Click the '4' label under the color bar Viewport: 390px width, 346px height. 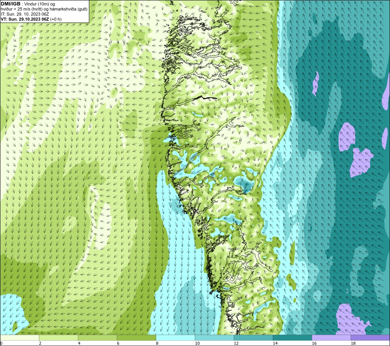coord(79,343)
